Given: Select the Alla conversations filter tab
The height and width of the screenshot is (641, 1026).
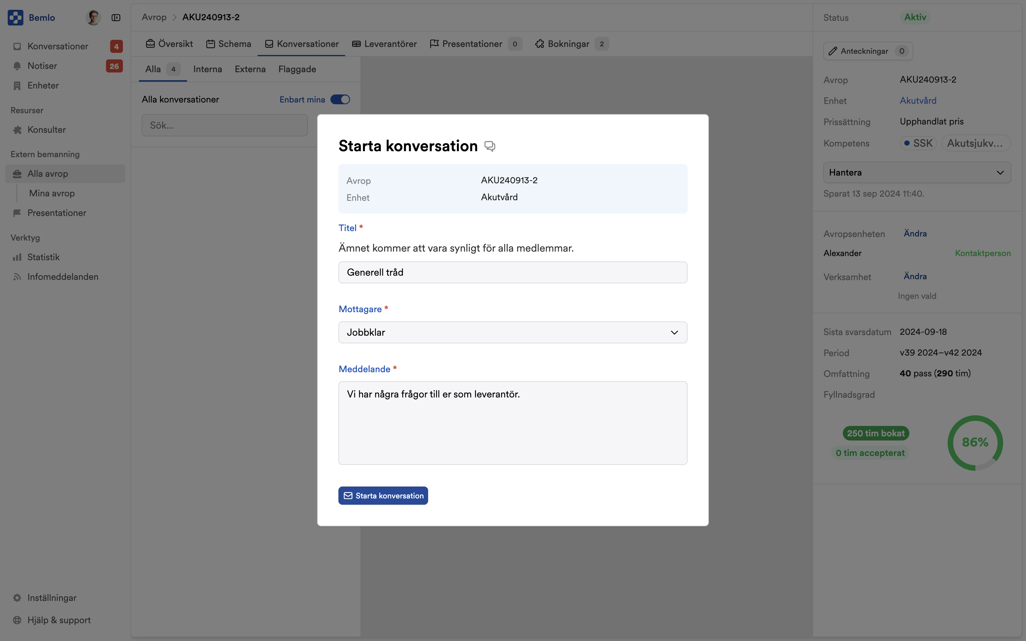Looking at the screenshot, I should click(x=163, y=69).
